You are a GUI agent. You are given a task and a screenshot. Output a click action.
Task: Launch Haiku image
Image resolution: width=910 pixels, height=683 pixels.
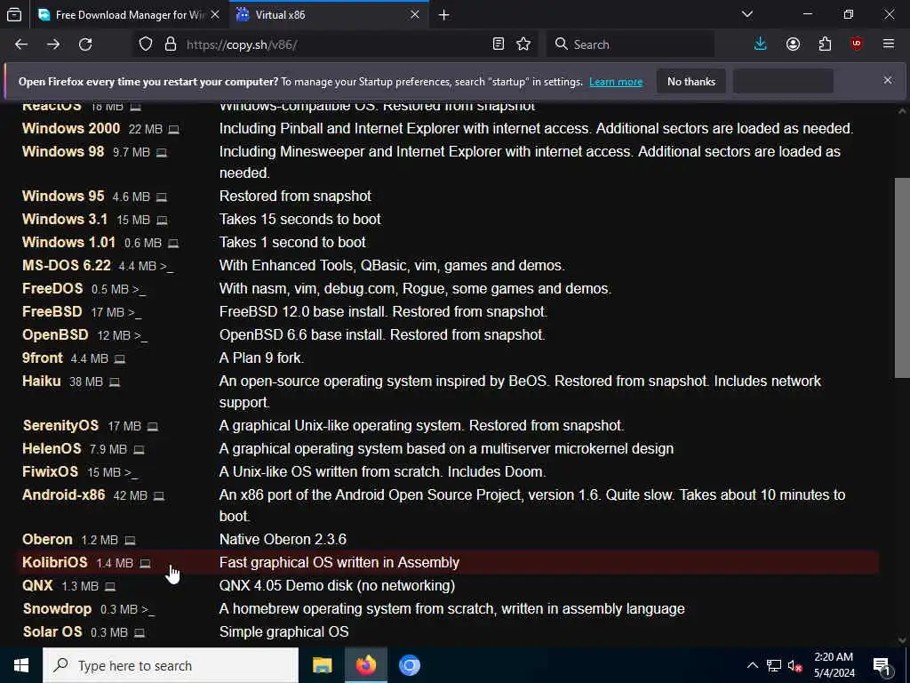pyautogui.click(x=41, y=381)
